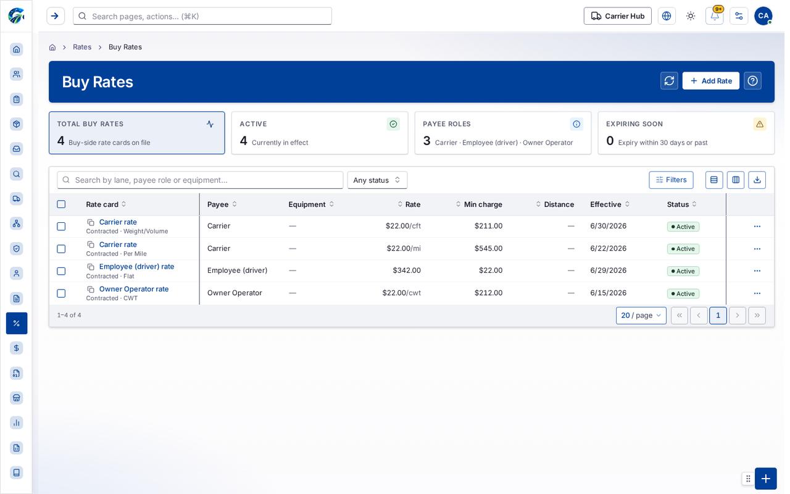Copy the Owner Operator rate card icon
The image size is (790, 494).
point(91,289)
